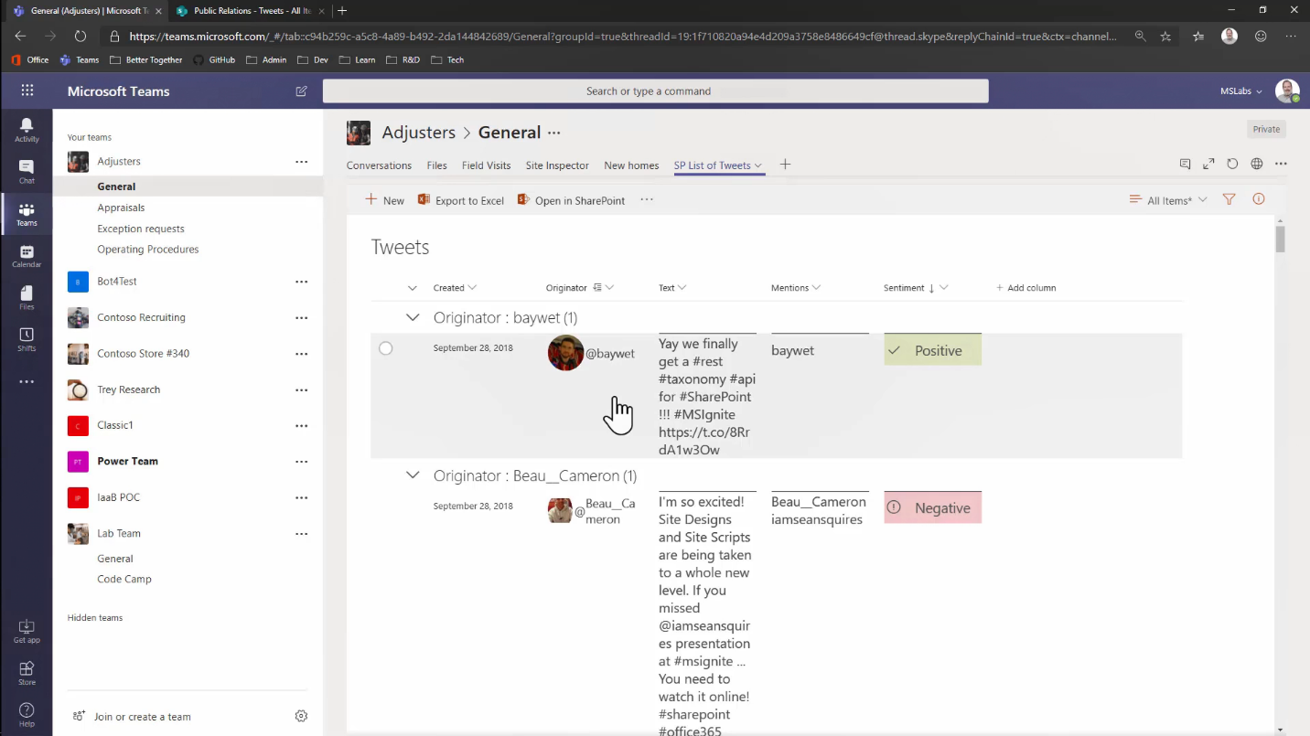
Task: Start a new chat with compose icon
Action: click(301, 91)
